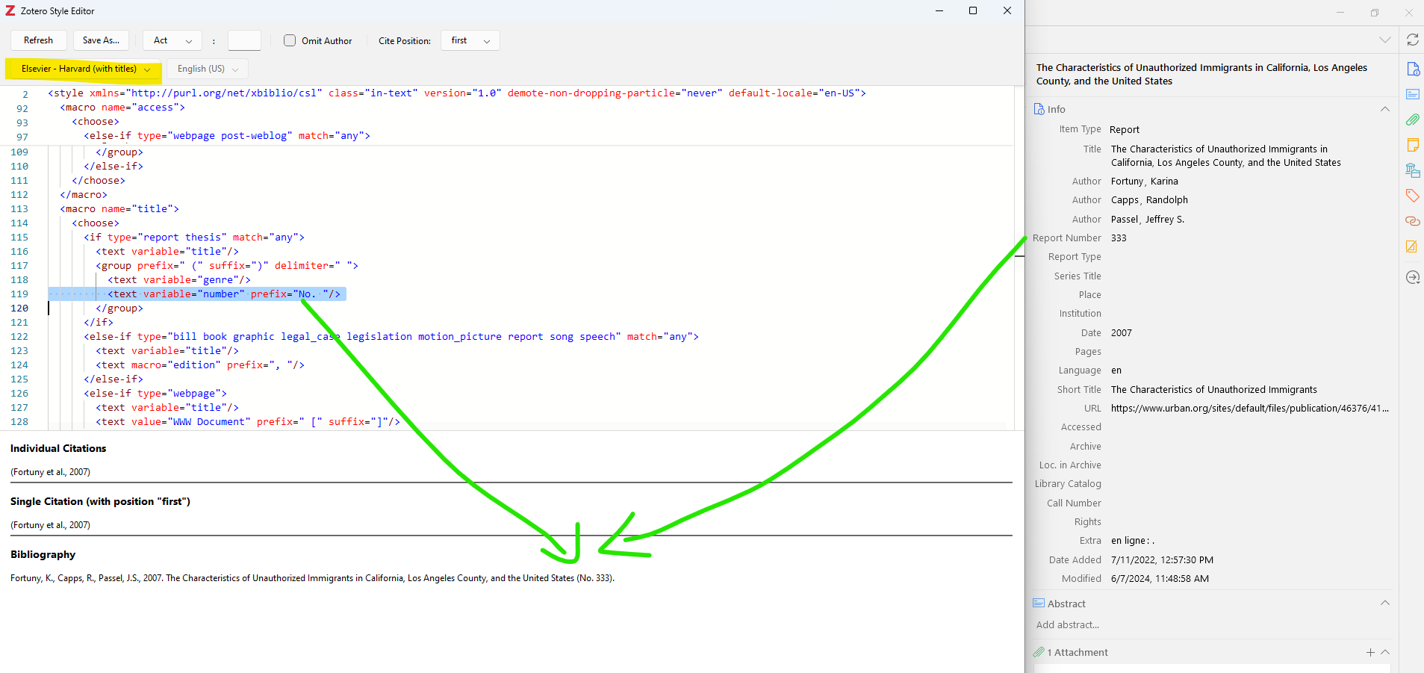Open the 'Act' locator type dropdown

click(x=172, y=40)
